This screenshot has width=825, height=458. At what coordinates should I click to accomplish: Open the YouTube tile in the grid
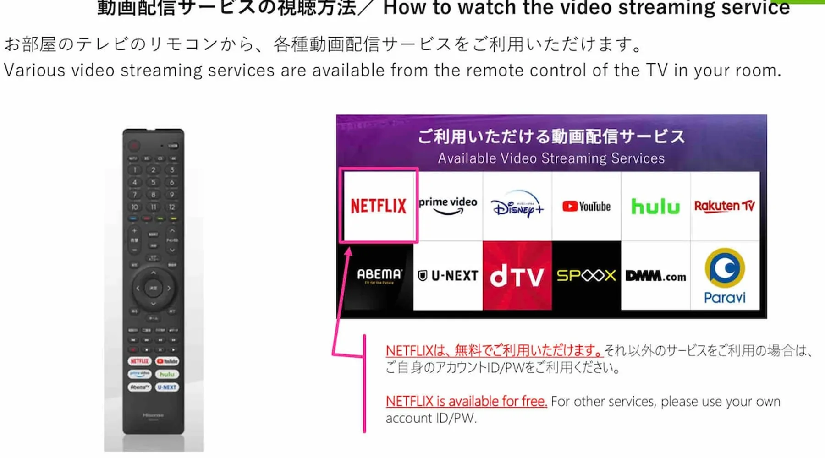pyautogui.click(x=586, y=206)
